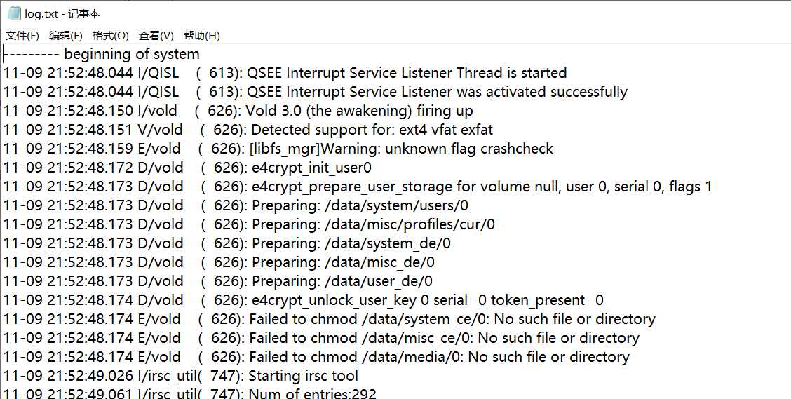Viewport: 791px width, 399px height.
Task: Click the 'e4crypt_init_user0' log line
Action: [188, 168]
